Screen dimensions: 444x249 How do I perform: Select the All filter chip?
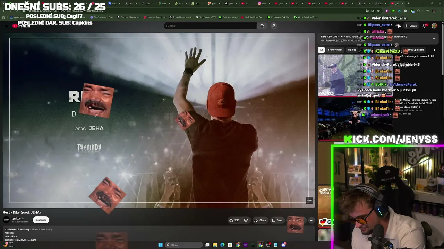(x=321, y=50)
